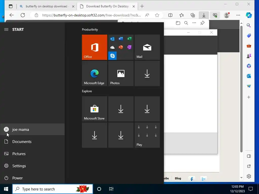Launch Microsoft Edge from Start tile
Image resolution: width=259 pixels, height=194 pixels.
(95, 74)
